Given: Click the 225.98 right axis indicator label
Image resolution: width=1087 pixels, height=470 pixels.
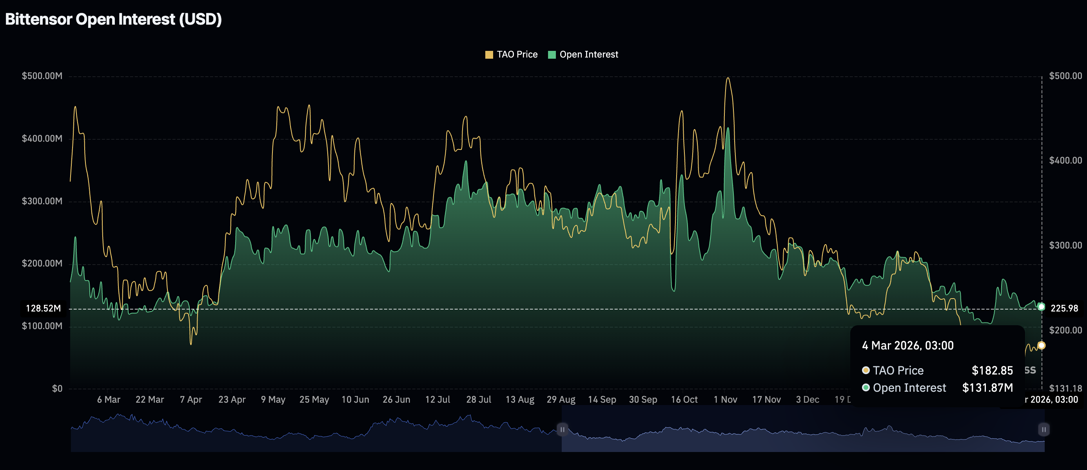Looking at the screenshot, I should [x=1064, y=308].
